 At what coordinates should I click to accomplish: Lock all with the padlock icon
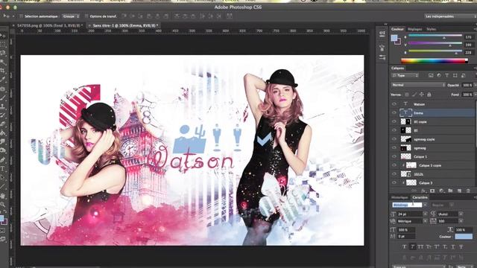point(429,95)
